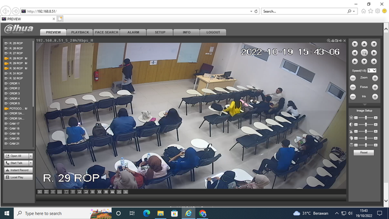
Task: Increase Focus with the plus button
Action: (375, 87)
